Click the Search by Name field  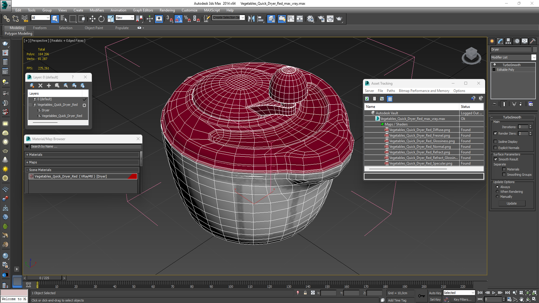tap(85, 146)
